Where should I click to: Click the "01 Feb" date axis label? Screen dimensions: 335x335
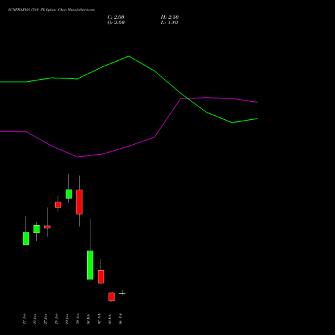click(88, 319)
